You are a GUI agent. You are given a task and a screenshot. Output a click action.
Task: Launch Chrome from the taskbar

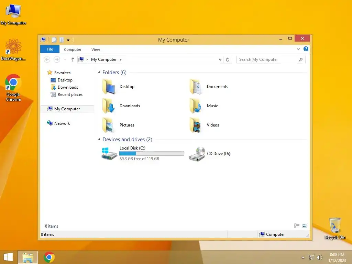click(x=49, y=257)
